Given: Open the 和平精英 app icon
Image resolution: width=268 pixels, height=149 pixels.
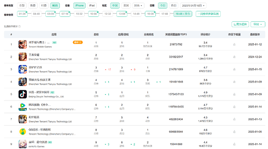Looking at the screenshot, I should pos(23,119).
